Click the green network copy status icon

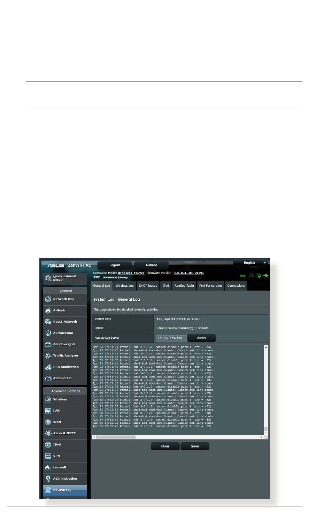(x=259, y=276)
